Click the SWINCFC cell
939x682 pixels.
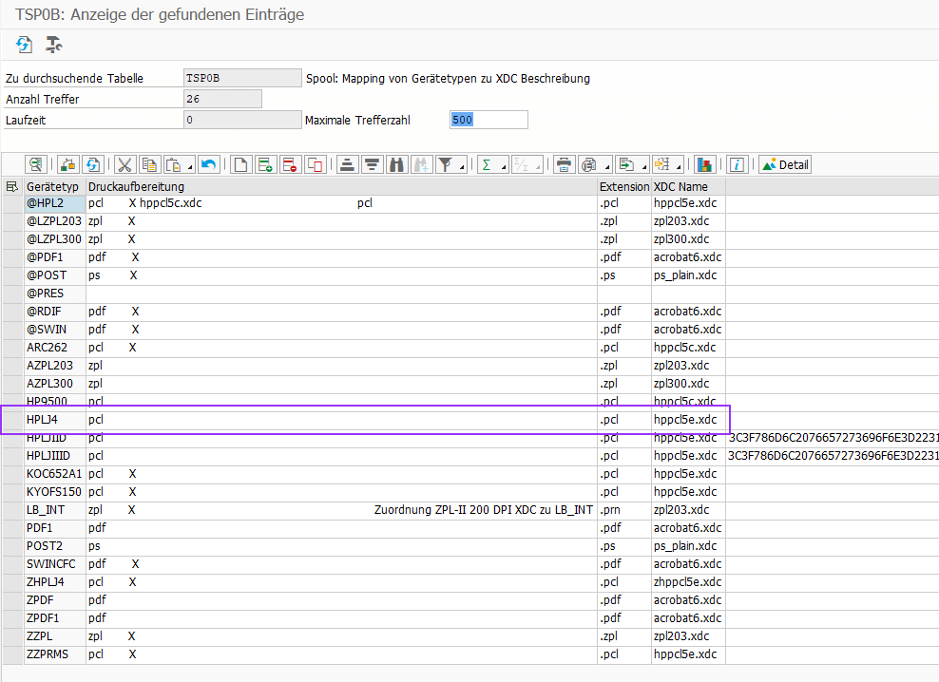point(55,564)
